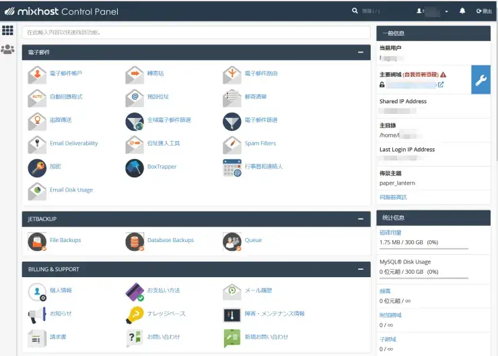This screenshot has height=356, width=498.
Task: Click the blue wrench settings button
Action: click(481, 80)
